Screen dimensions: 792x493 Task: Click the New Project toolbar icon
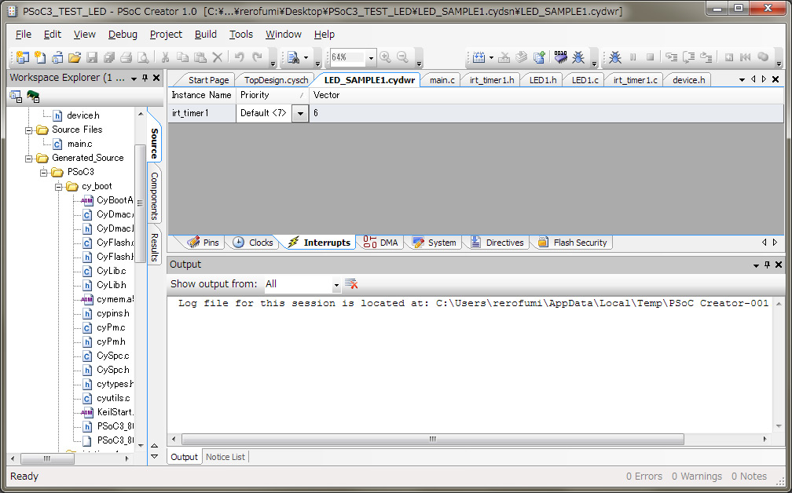tap(22, 57)
